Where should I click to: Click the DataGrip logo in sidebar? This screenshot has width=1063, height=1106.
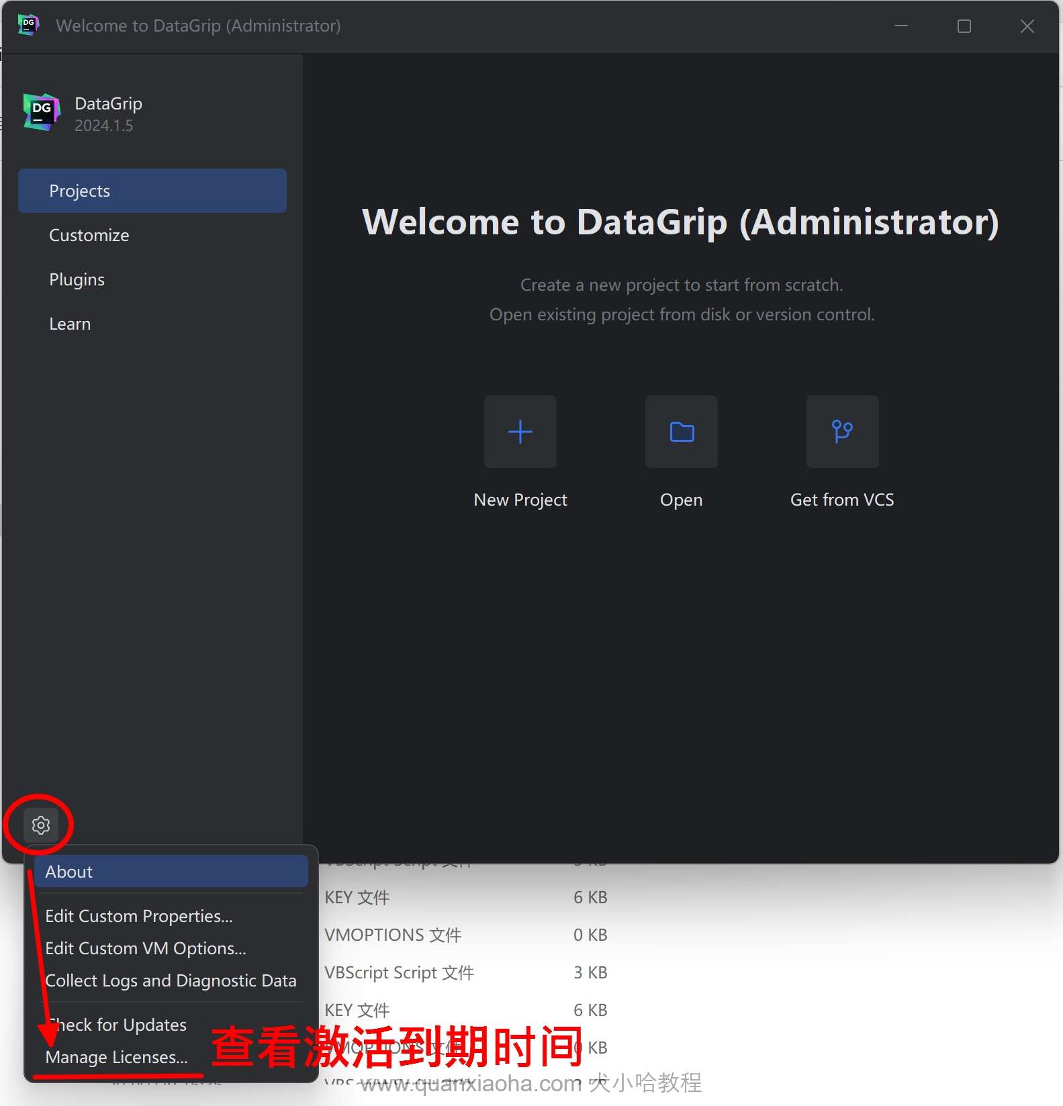tap(42, 112)
